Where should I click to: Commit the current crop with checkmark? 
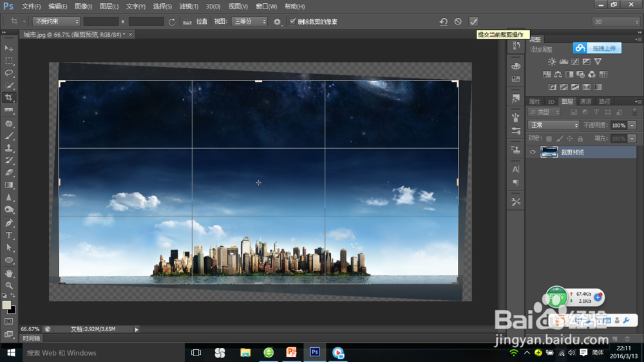pos(473,22)
